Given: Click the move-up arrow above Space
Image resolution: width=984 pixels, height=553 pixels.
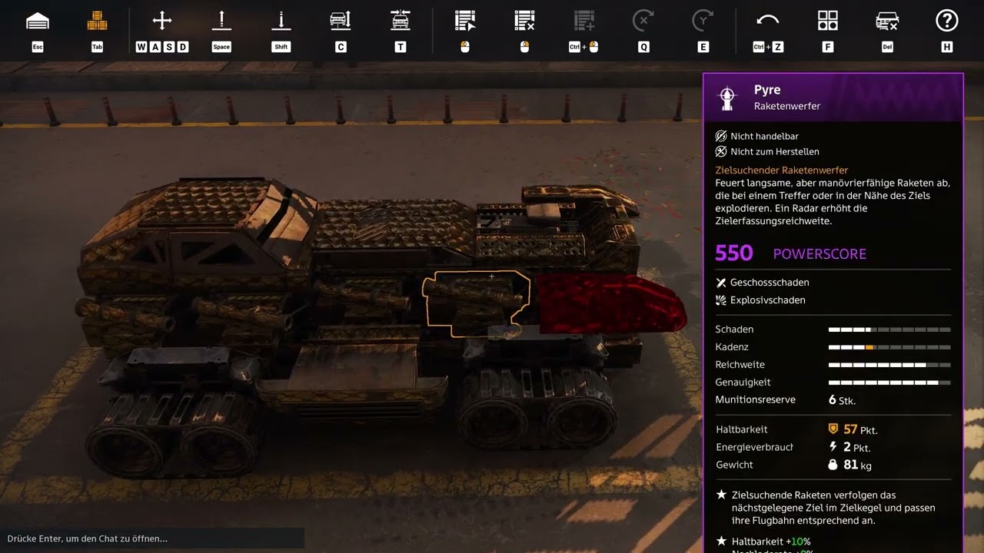Looking at the screenshot, I should tap(221, 21).
